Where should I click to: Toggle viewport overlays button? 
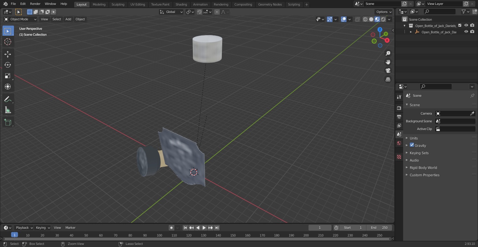click(344, 19)
